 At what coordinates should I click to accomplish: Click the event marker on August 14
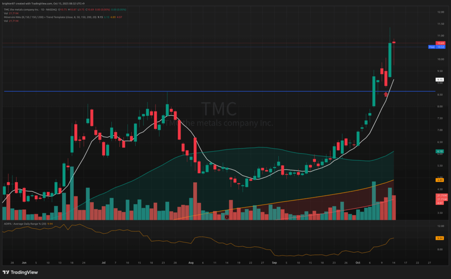226,217
